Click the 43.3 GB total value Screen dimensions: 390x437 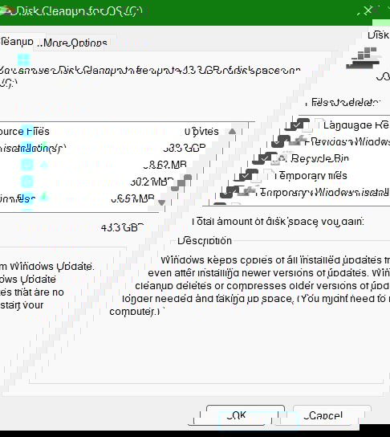[123, 227]
